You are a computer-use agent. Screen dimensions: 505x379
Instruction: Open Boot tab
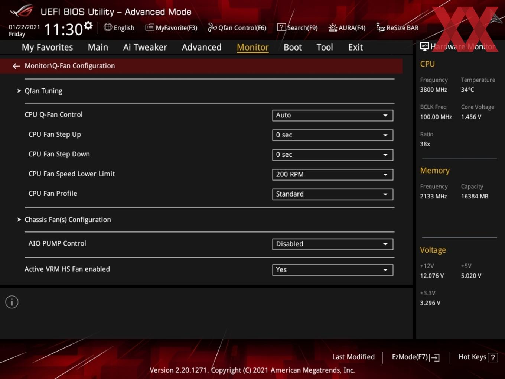click(x=293, y=47)
